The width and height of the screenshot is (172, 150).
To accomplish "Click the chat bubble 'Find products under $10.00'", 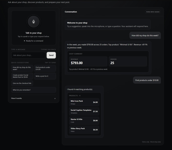I will [147, 80].
